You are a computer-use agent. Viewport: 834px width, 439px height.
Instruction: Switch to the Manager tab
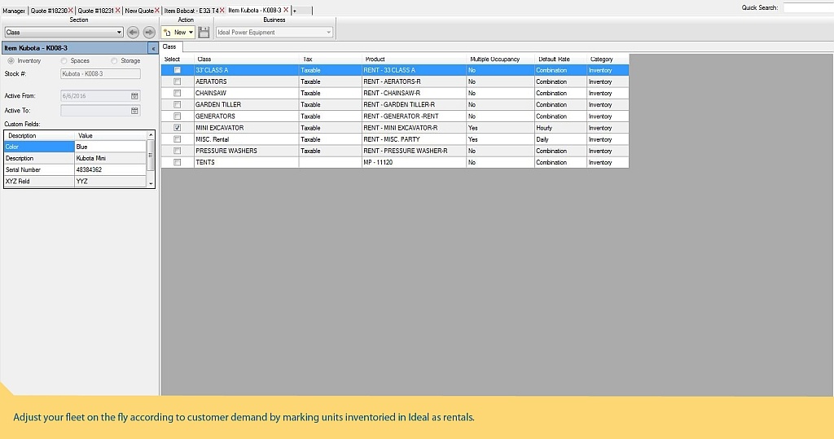point(14,11)
